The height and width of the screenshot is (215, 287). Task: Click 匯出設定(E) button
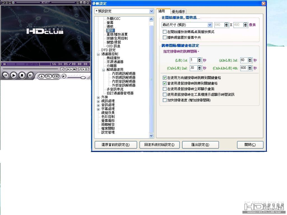coord(200,145)
